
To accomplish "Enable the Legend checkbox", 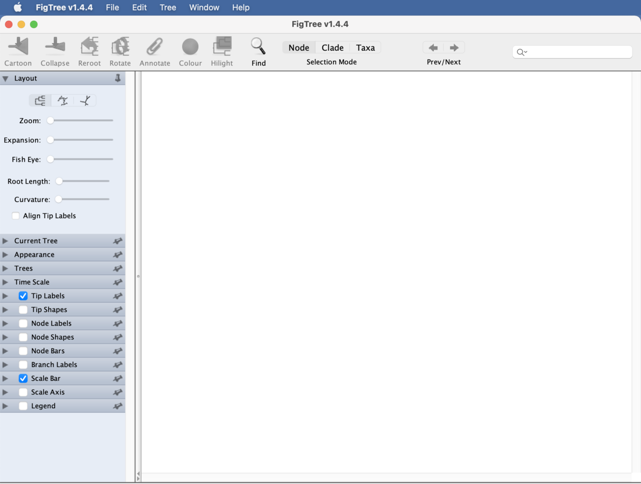I will (23, 406).
